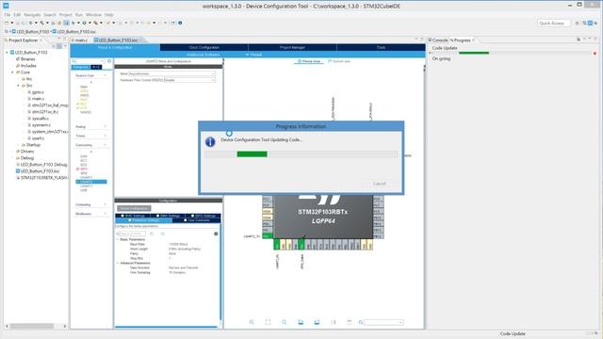Click the STM32CubeIDE app icon in title bar
The height and width of the screenshot is (339, 603).
(6, 6)
